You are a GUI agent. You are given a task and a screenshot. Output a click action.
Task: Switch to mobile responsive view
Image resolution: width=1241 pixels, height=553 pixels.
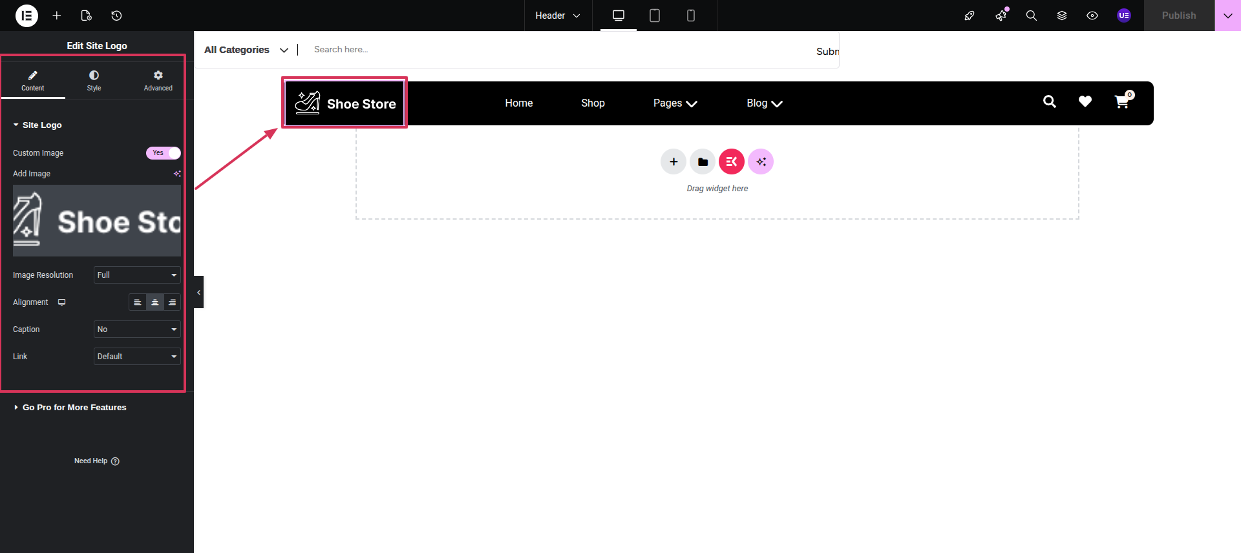coord(690,16)
